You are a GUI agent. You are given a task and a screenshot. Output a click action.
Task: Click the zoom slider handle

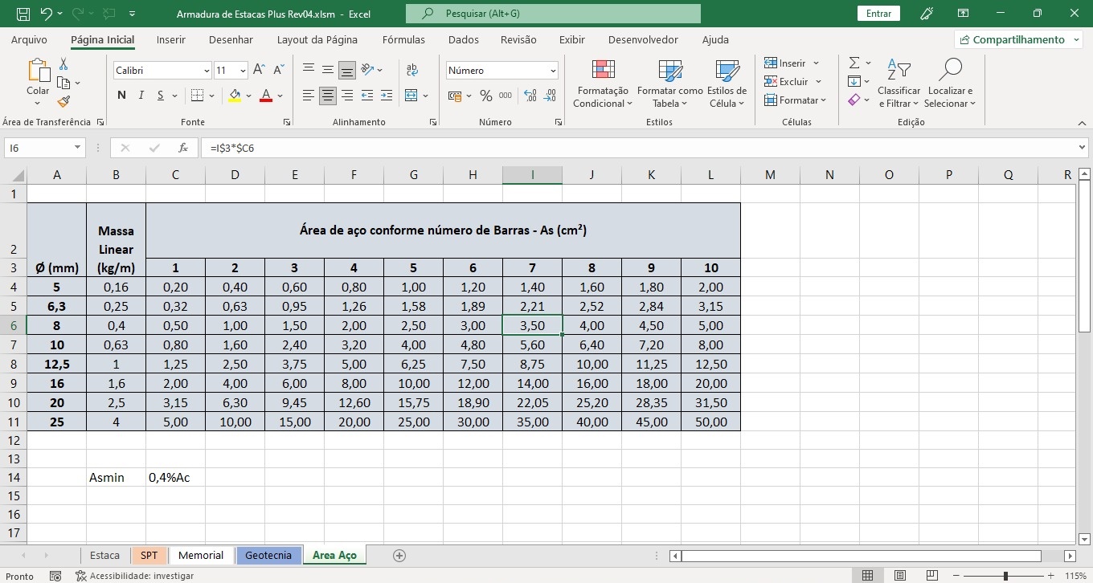tap(1005, 576)
